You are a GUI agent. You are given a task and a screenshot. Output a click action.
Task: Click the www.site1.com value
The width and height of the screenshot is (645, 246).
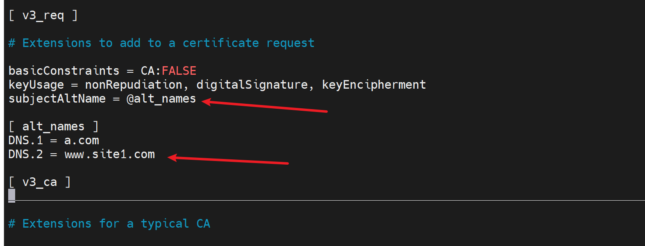click(109, 154)
